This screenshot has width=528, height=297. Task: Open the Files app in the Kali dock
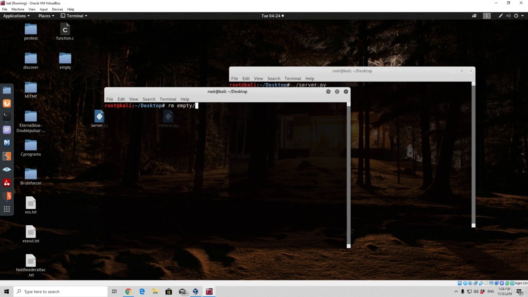(7, 90)
